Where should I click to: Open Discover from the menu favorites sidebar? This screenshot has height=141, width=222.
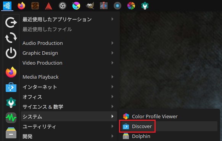tap(11, 87)
